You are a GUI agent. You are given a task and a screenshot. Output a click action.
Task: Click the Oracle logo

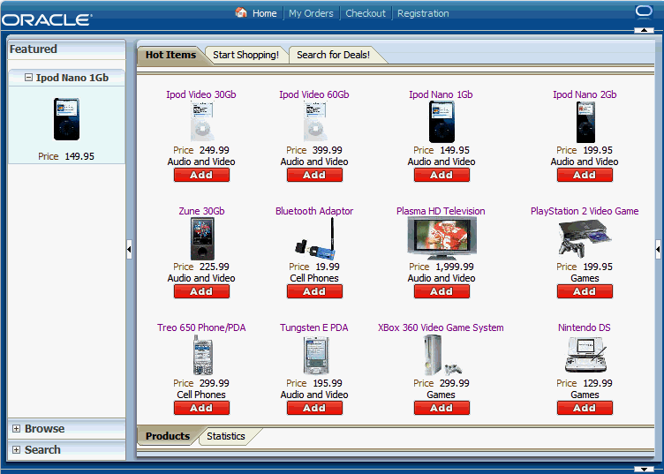47,20
